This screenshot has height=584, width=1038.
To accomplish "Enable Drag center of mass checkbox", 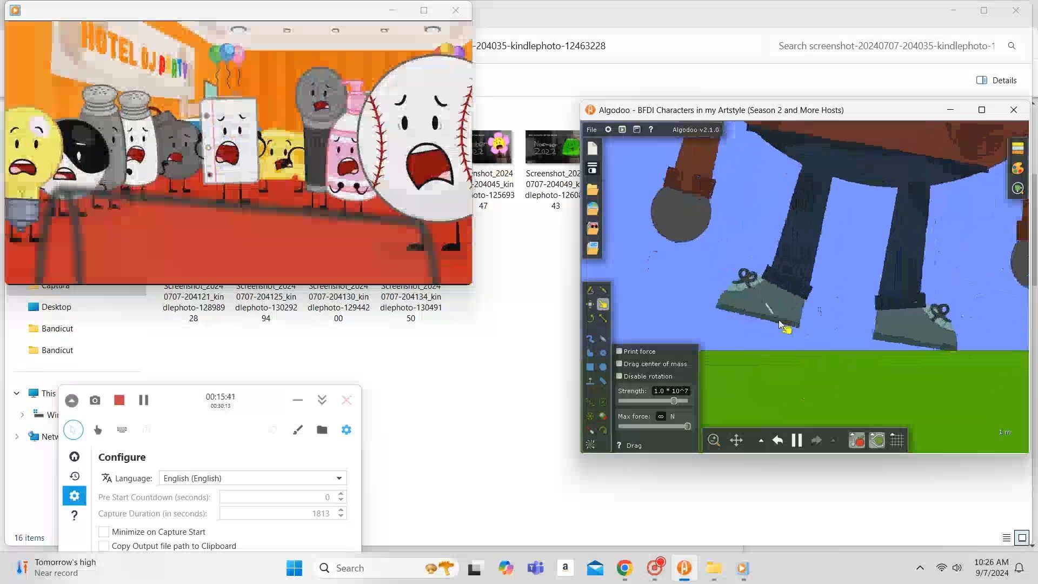I will click(x=620, y=363).
